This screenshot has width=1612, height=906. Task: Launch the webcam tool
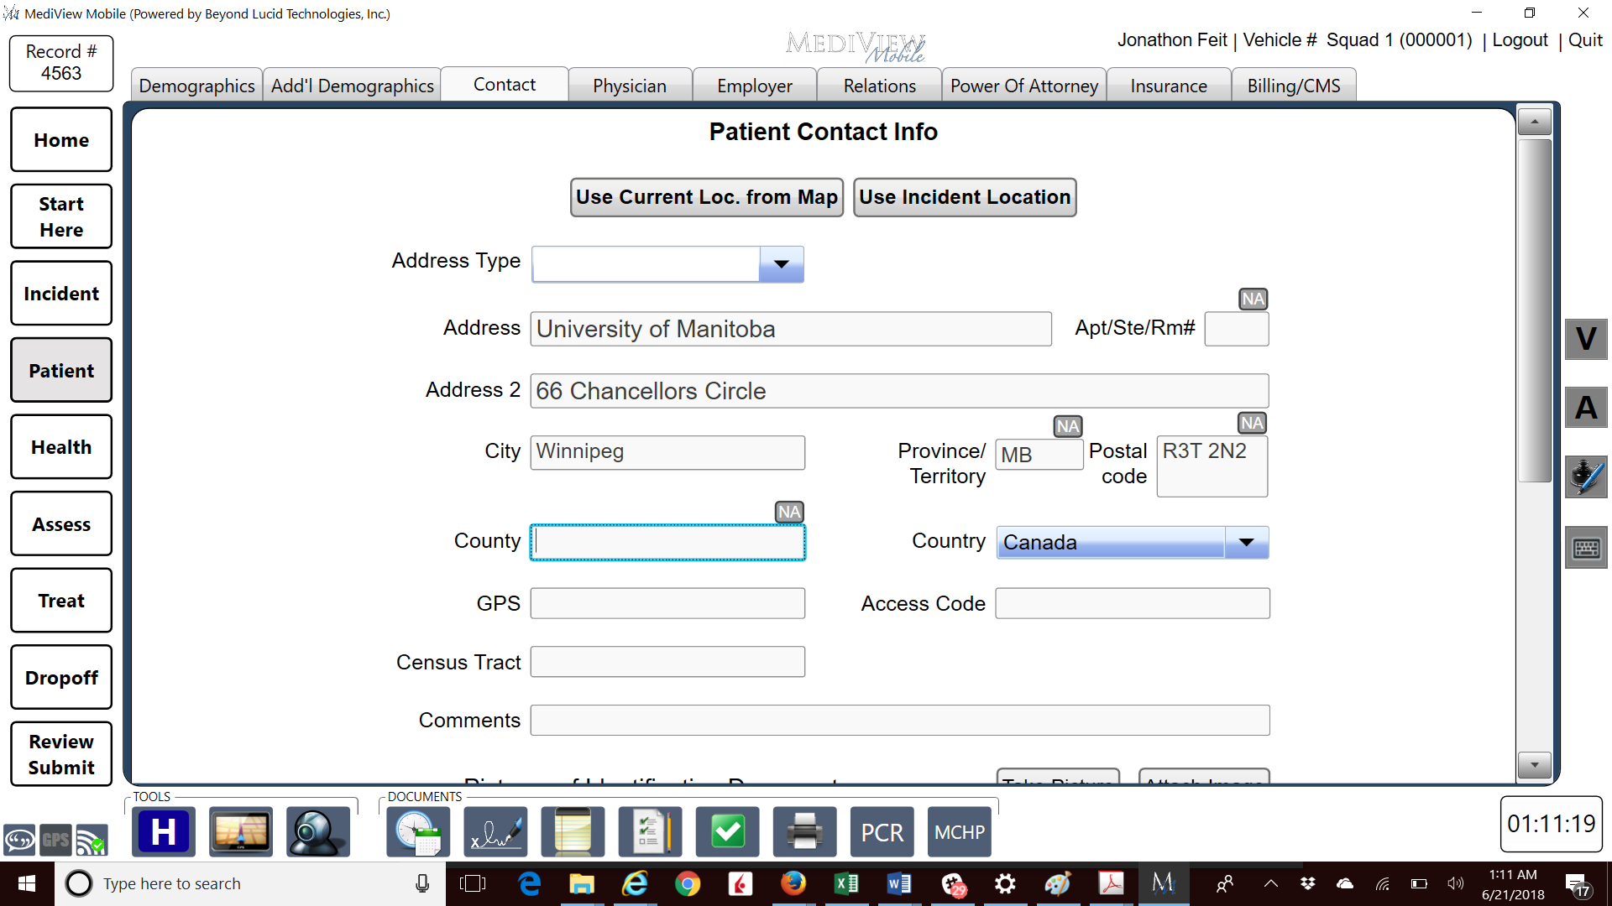(317, 832)
